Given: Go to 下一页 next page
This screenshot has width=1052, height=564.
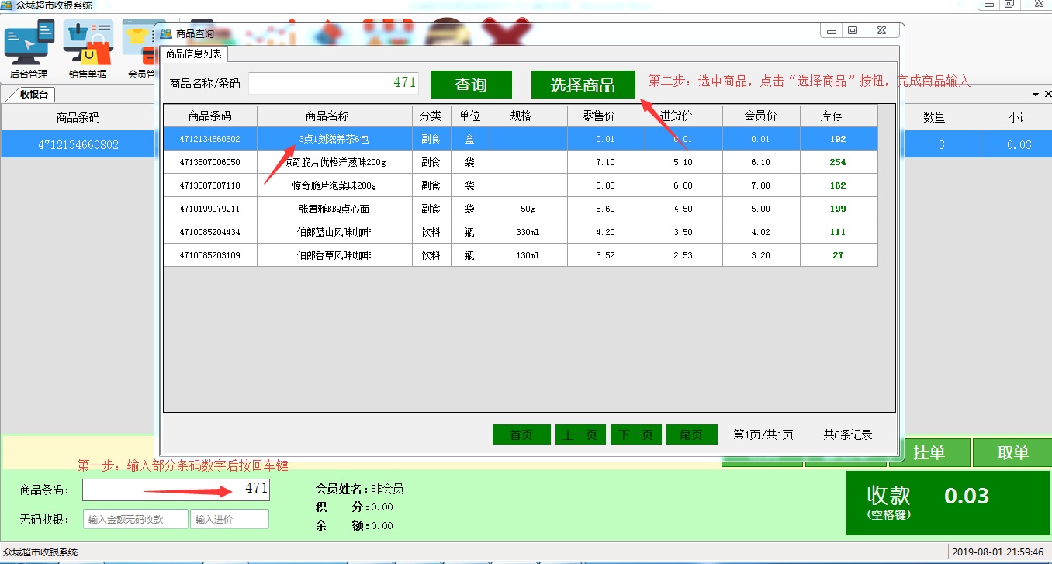Looking at the screenshot, I should (x=636, y=434).
